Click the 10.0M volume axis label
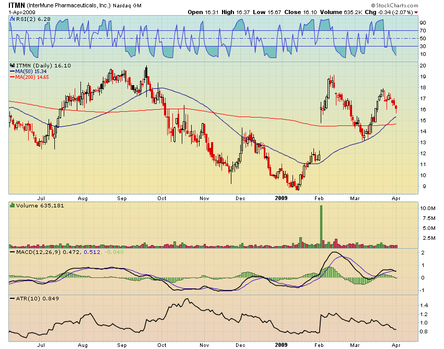This screenshot has width=444, height=349. [428, 208]
